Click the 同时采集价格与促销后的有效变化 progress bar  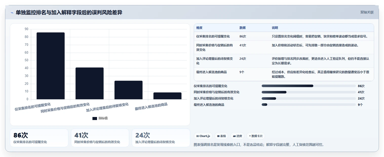click(309, 92)
